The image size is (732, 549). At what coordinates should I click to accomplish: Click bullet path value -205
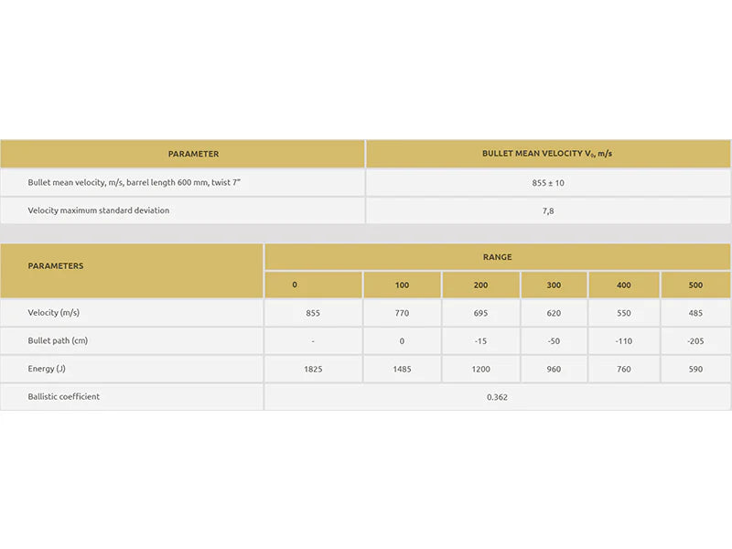(695, 341)
